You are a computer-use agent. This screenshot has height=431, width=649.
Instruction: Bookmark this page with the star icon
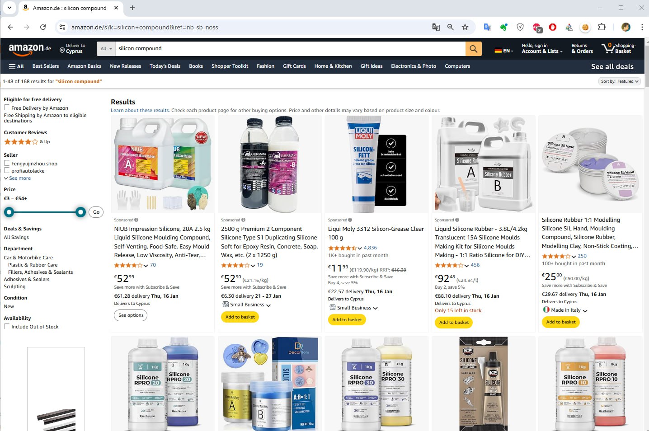pos(465,27)
